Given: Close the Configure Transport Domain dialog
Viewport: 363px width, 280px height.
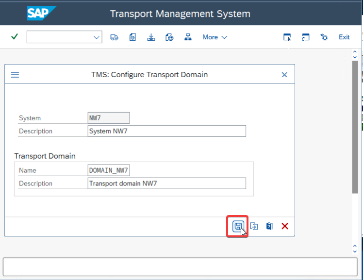Looking at the screenshot, I should [x=284, y=75].
